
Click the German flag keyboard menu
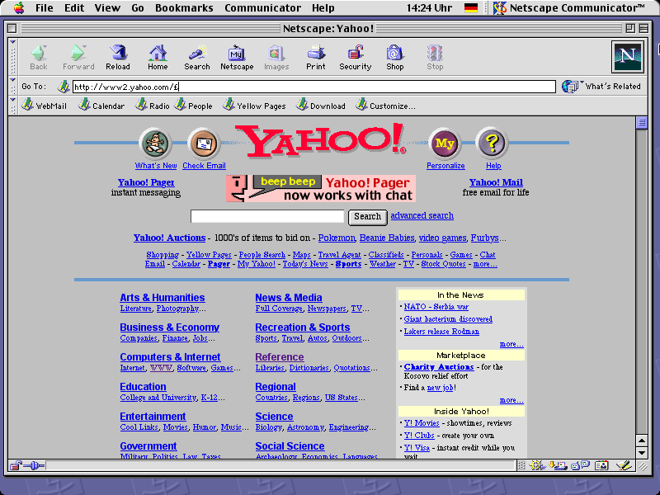[471, 7]
